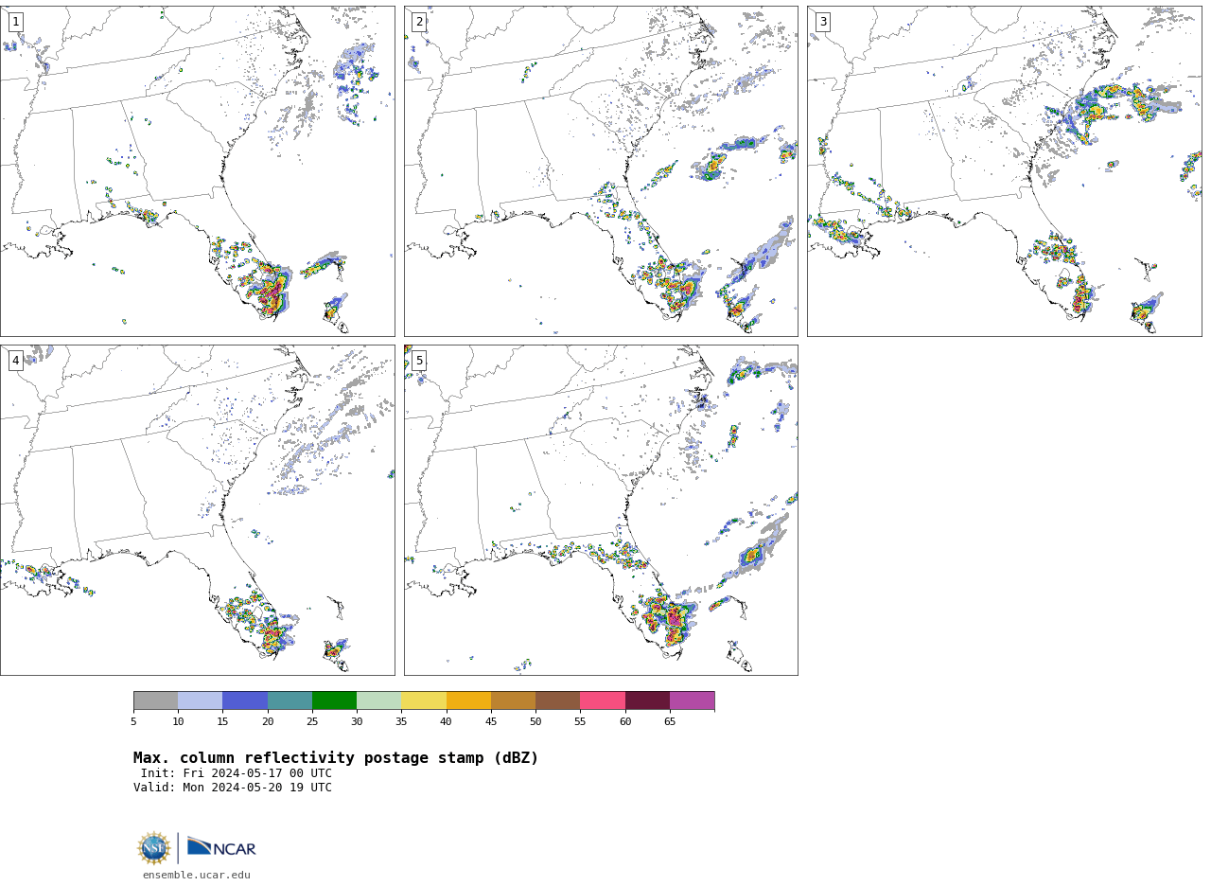This screenshot has height=886, width=1211.
Task: Open ensemble member 2 map panel
Action: [601, 171]
